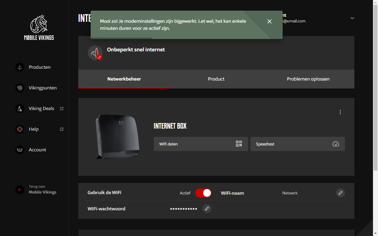Click the Internet Box modem image

pos(117,137)
